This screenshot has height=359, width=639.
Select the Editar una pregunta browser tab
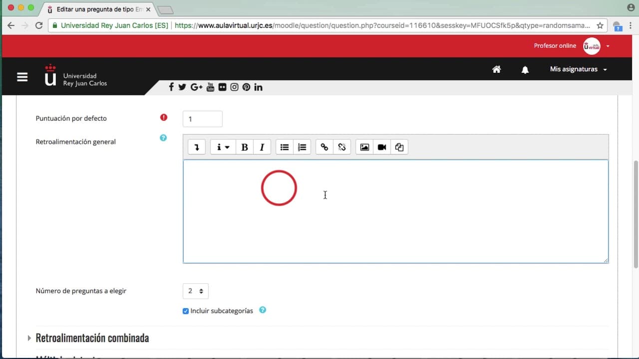point(98,9)
